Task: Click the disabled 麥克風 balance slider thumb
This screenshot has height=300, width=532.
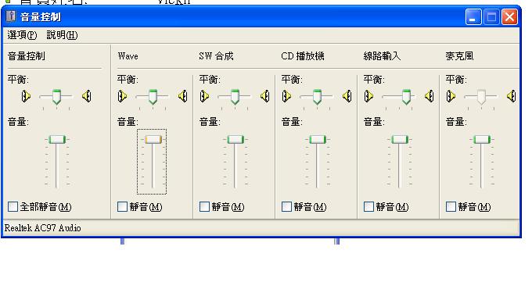Action: coord(481,97)
